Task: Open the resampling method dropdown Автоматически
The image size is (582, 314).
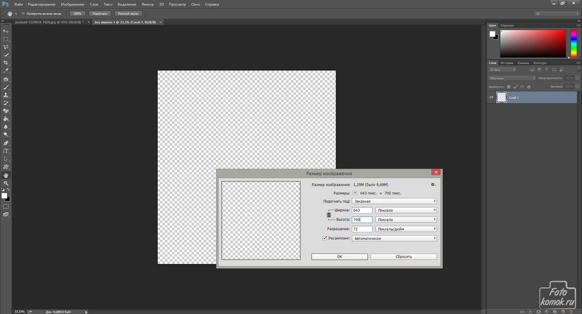Action: click(394, 239)
